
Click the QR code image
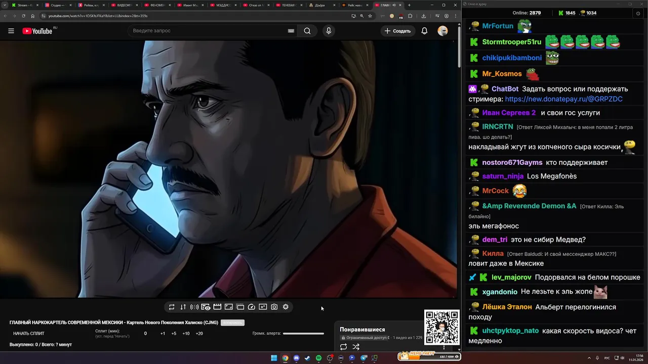(442, 327)
